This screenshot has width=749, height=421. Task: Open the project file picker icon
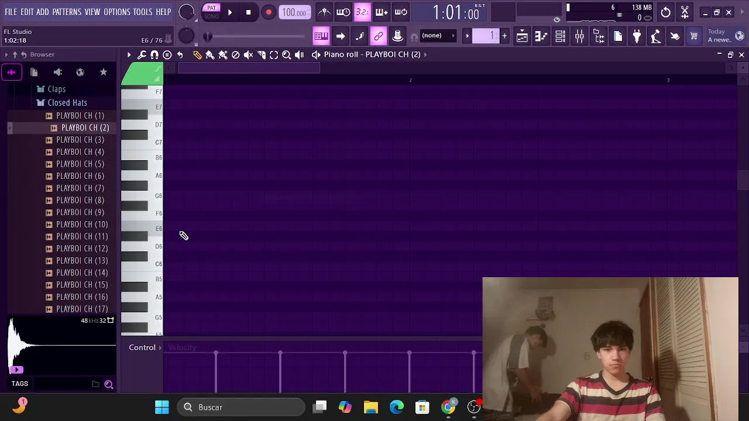618,36
